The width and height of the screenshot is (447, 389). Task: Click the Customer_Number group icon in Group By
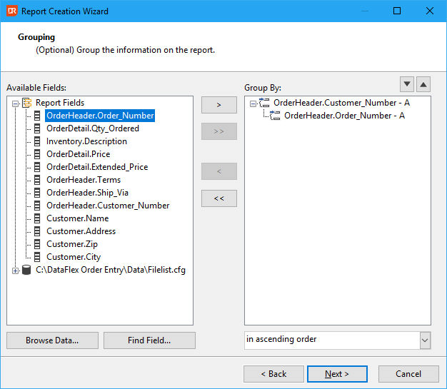click(x=264, y=103)
